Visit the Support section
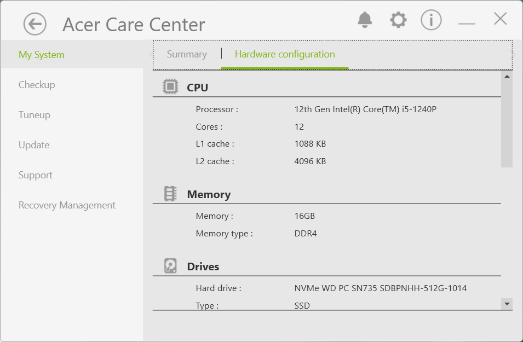The image size is (523, 342). coord(35,175)
